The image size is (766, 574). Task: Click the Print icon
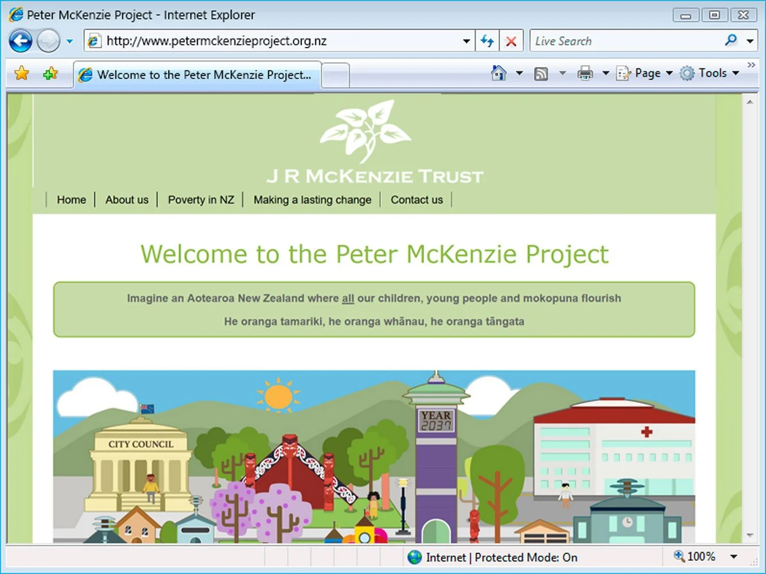click(585, 73)
